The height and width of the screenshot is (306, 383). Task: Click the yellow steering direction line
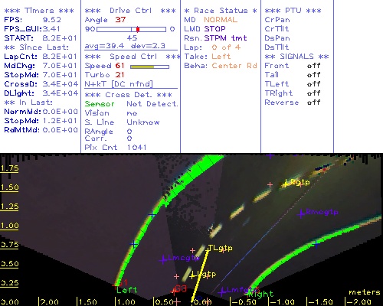(x=200, y=277)
